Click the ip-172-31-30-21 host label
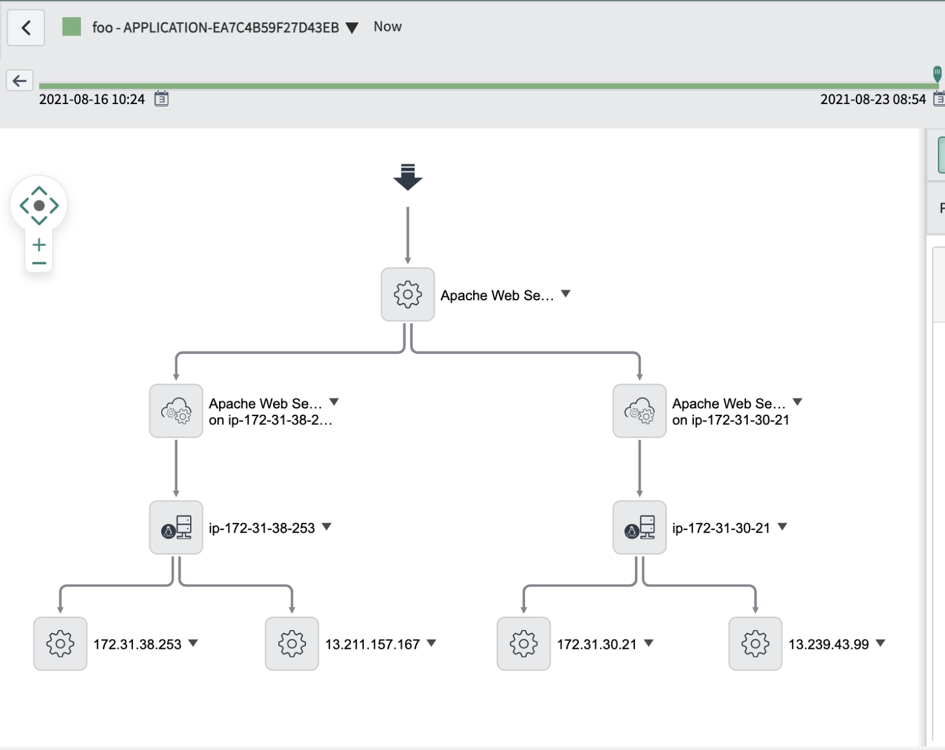 [x=721, y=528]
